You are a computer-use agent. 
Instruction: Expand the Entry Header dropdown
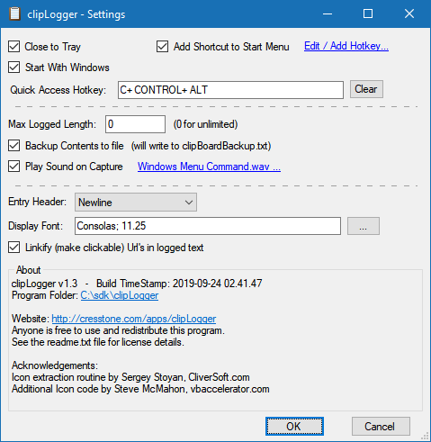click(136, 203)
